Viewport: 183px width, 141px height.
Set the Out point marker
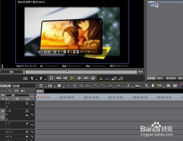[x=41, y=79]
